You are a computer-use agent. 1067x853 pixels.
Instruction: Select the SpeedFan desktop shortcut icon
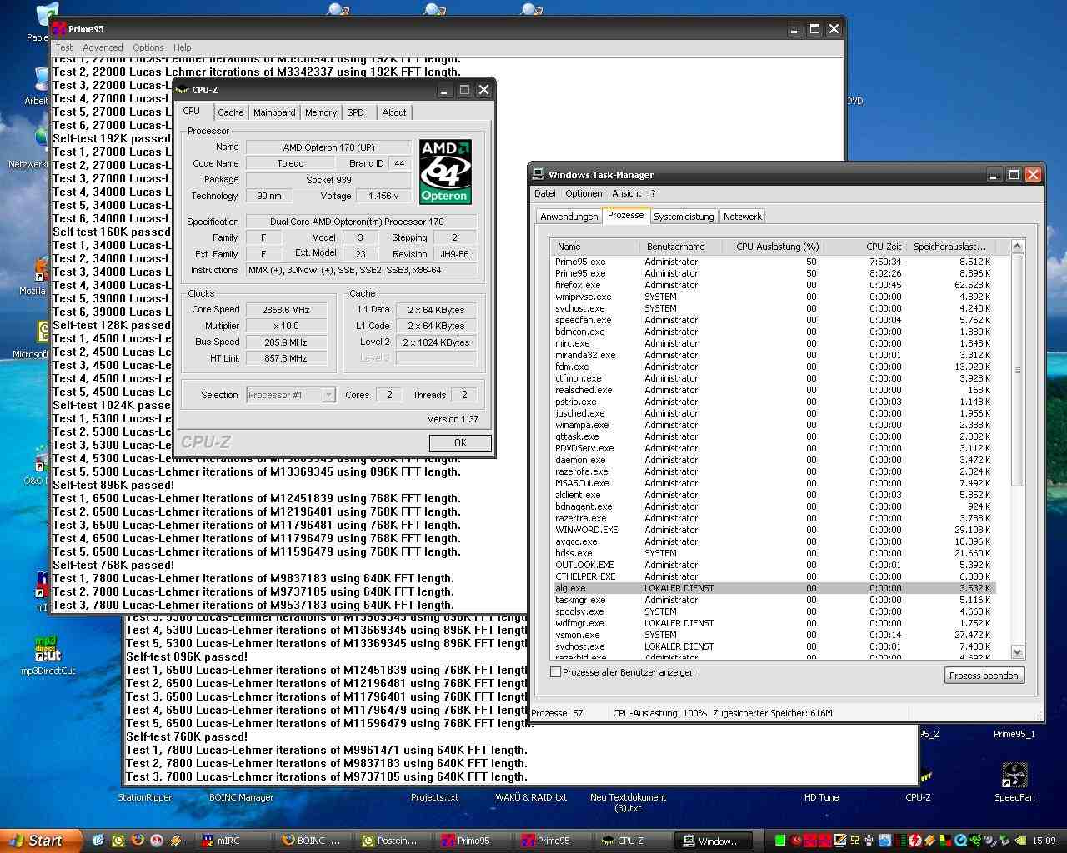[x=1014, y=776]
